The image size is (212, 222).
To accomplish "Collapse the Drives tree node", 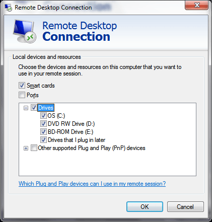I will (26, 108).
